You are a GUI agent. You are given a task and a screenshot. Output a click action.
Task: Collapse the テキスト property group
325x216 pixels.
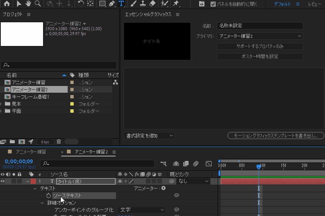point(35,188)
